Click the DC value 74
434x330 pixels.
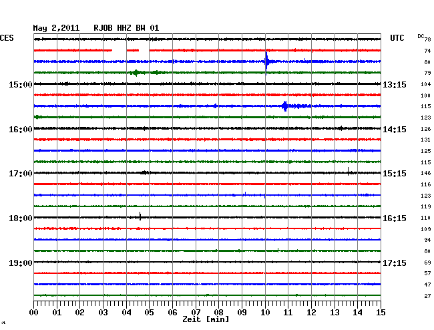coord(427,51)
